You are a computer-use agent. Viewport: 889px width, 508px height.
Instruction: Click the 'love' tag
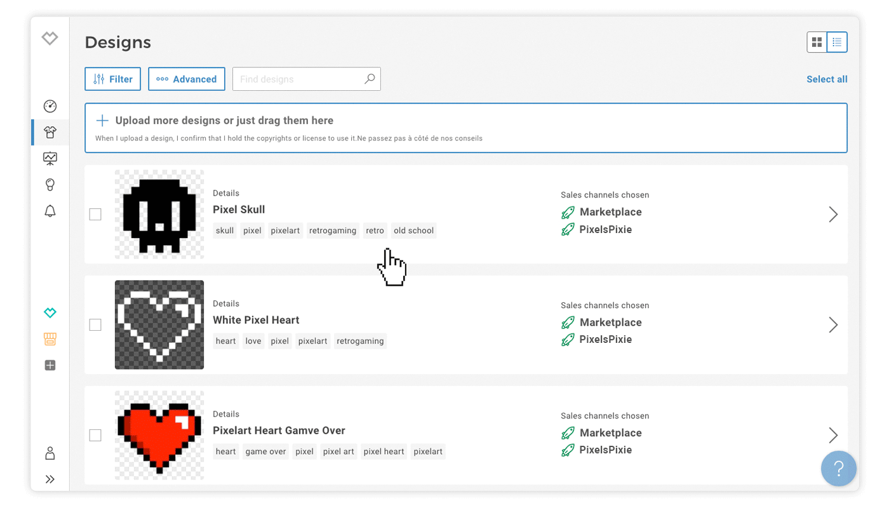pos(253,341)
